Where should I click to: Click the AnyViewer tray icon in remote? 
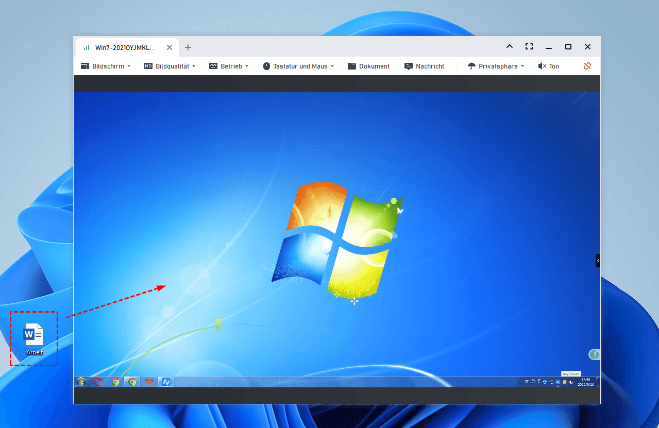pyautogui.click(x=558, y=382)
